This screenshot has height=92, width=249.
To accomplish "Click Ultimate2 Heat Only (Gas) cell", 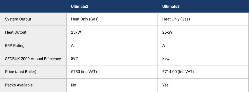I will 85,19.
